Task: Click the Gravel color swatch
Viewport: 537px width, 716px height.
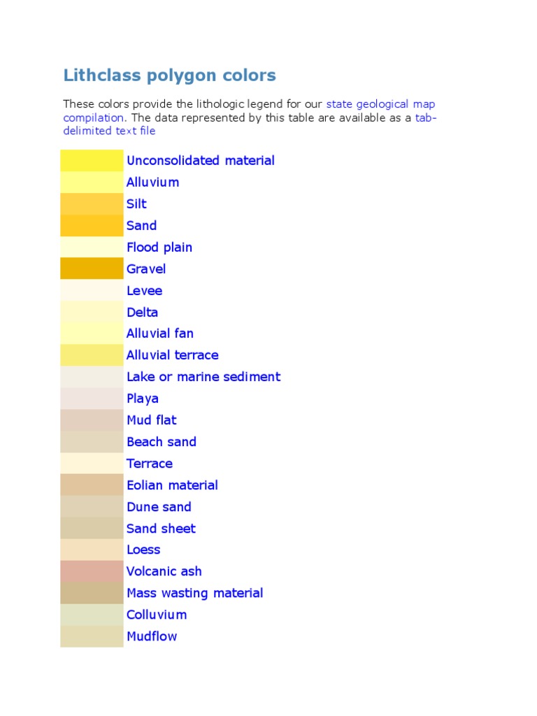Action: [x=92, y=268]
